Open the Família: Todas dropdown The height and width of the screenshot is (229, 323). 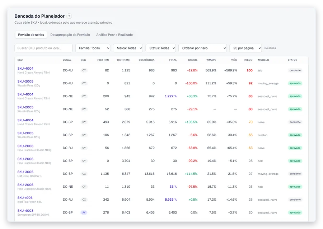click(x=93, y=48)
